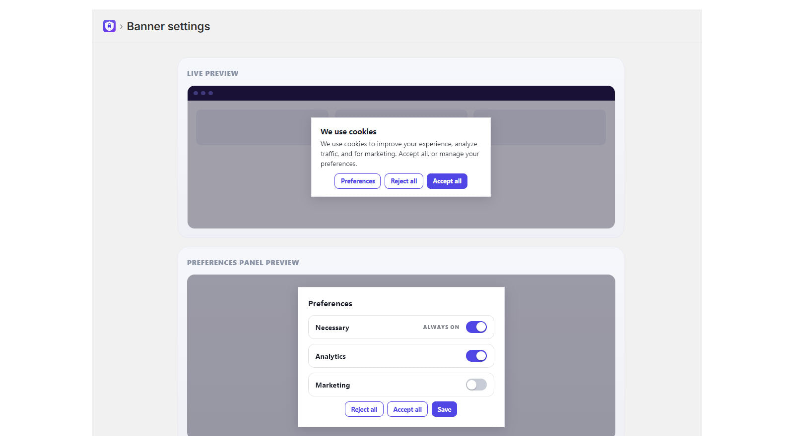Click the breadcrumb chevron arrow
The width and height of the screenshot is (794, 446).
tap(121, 26)
